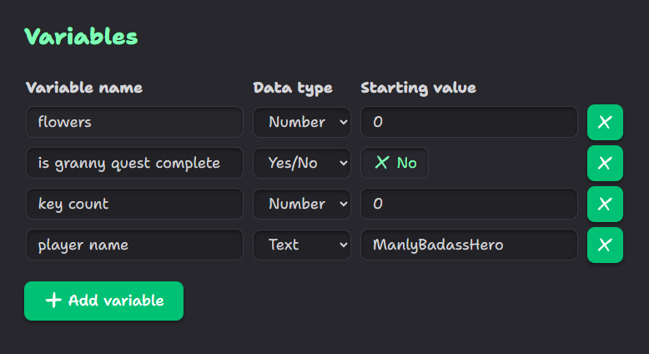Focus the 'player name' variable name field
This screenshot has width=649, height=354.
point(134,245)
